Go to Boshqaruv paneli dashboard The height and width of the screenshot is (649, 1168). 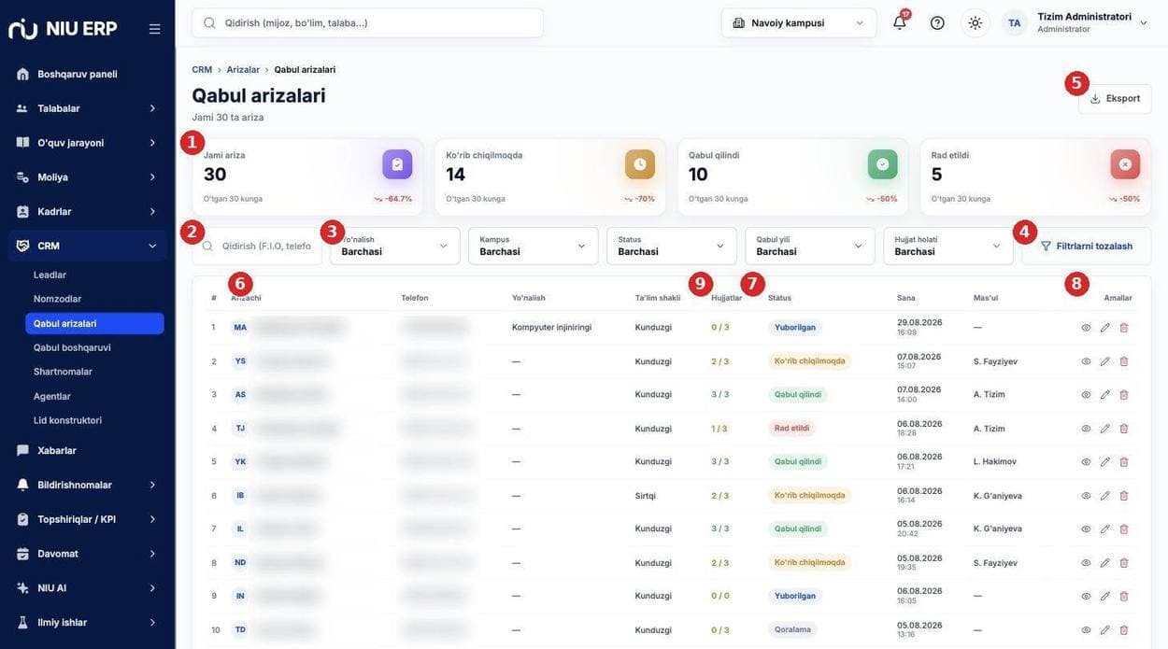(87, 74)
